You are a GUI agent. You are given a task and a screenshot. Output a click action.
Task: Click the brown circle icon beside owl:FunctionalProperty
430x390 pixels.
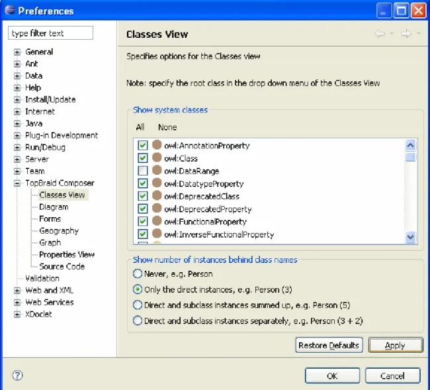157,220
